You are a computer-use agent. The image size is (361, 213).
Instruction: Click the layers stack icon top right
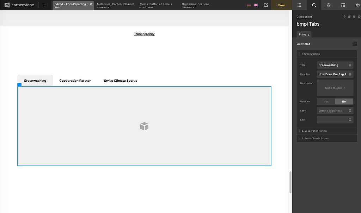(357, 5)
